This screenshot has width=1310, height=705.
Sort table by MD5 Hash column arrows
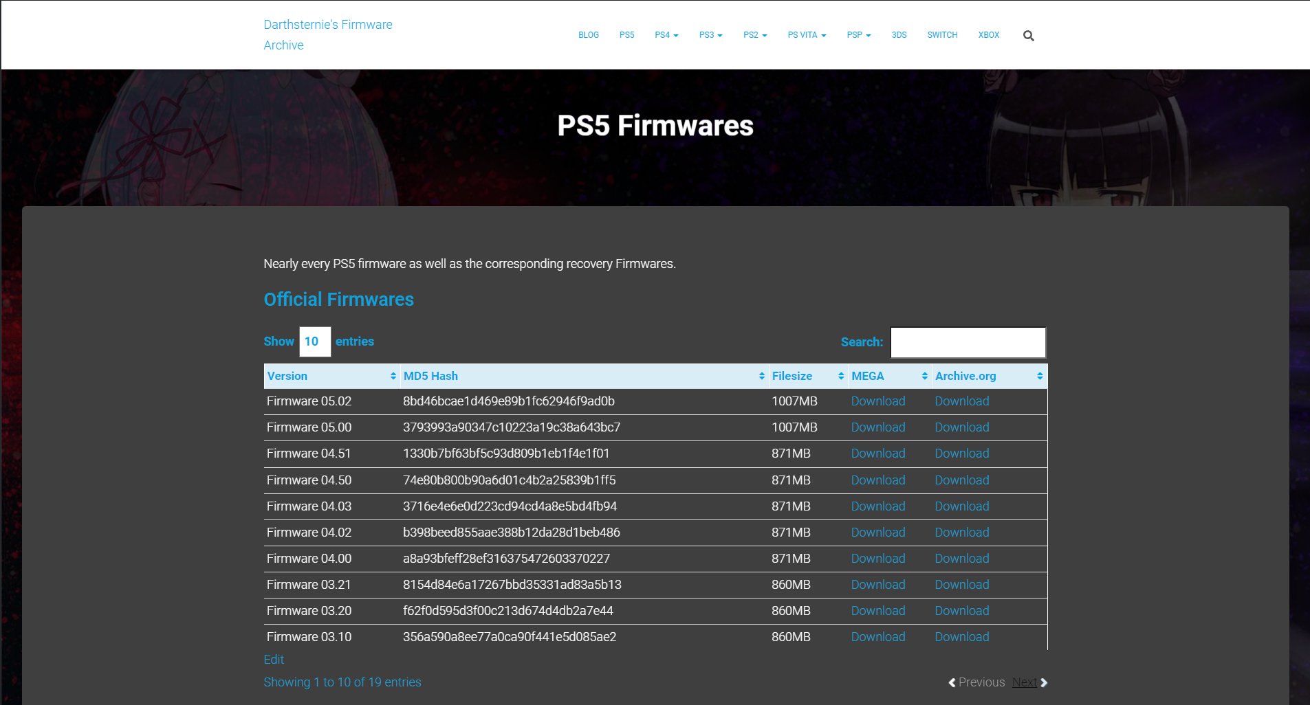click(761, 376)
